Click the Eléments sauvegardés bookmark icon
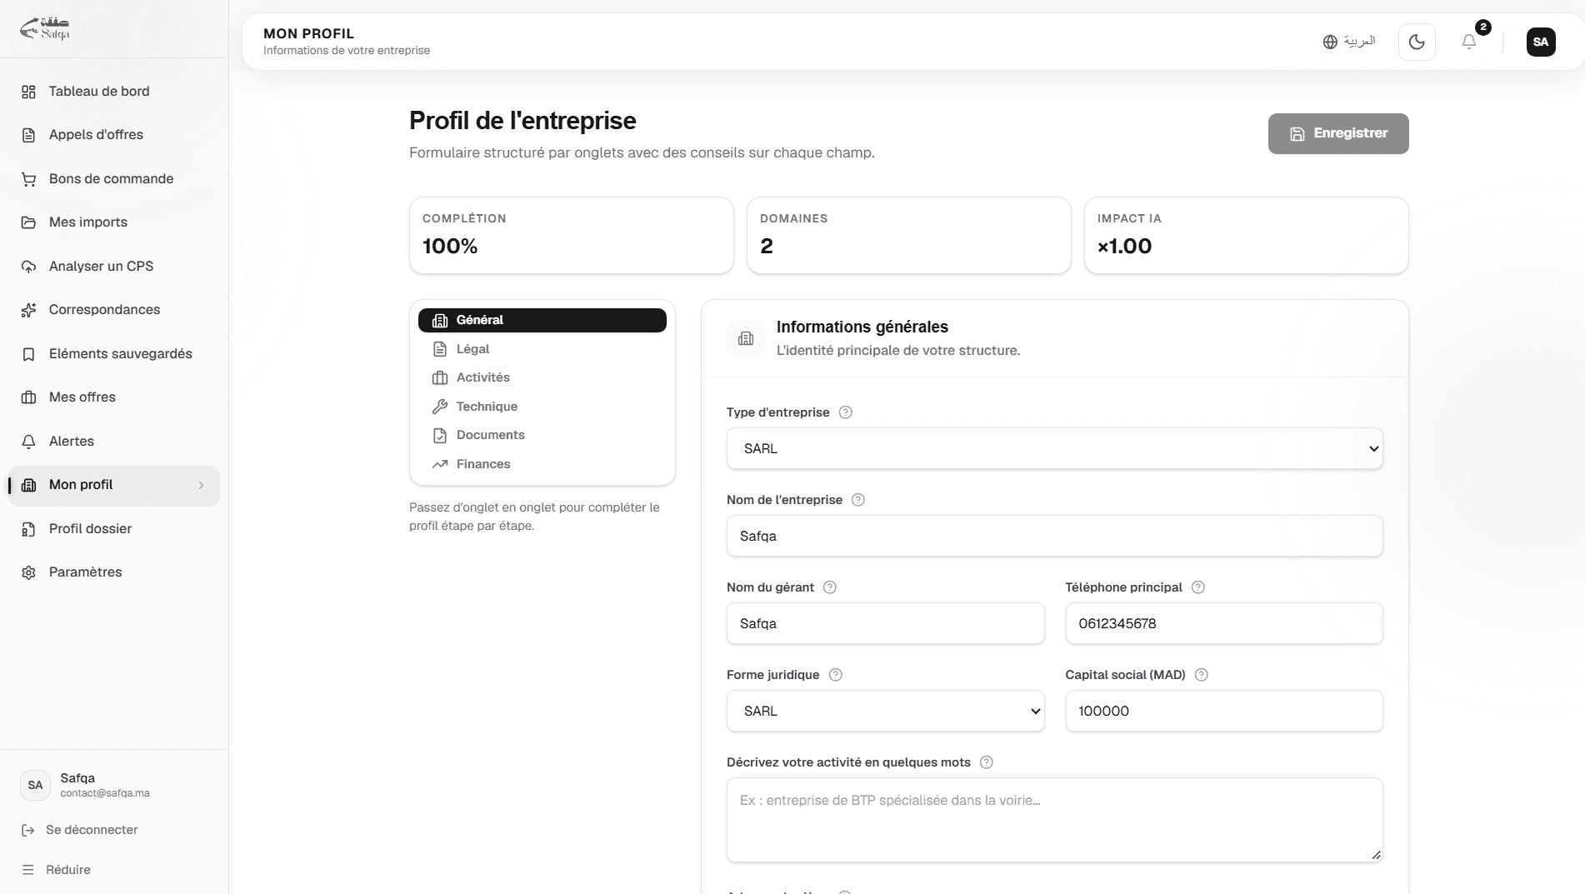1585x894 pixels. [28, 354]
